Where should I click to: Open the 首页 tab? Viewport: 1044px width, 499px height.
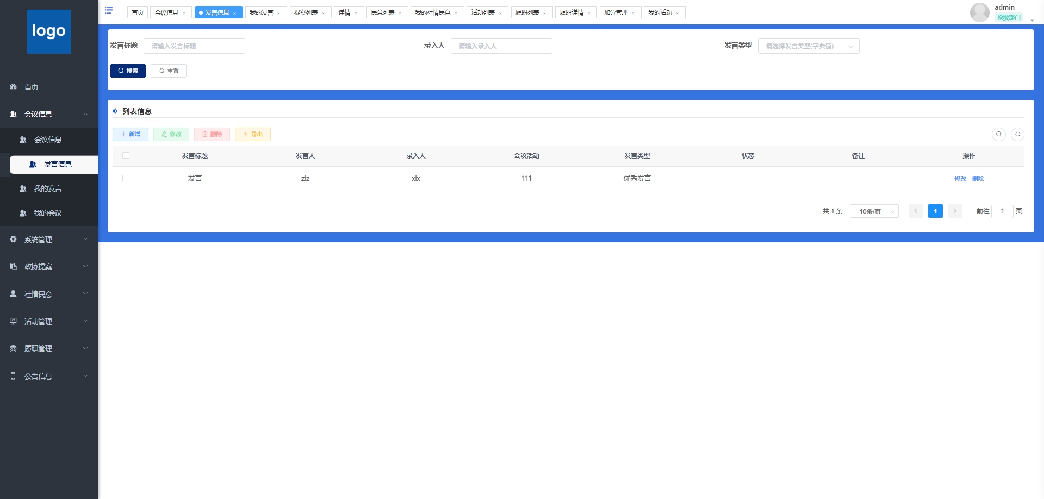point(138,12)
